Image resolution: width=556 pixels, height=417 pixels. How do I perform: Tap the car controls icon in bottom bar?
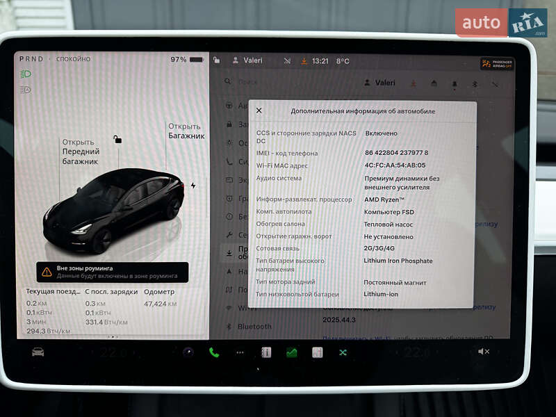[x=36, y=353]
